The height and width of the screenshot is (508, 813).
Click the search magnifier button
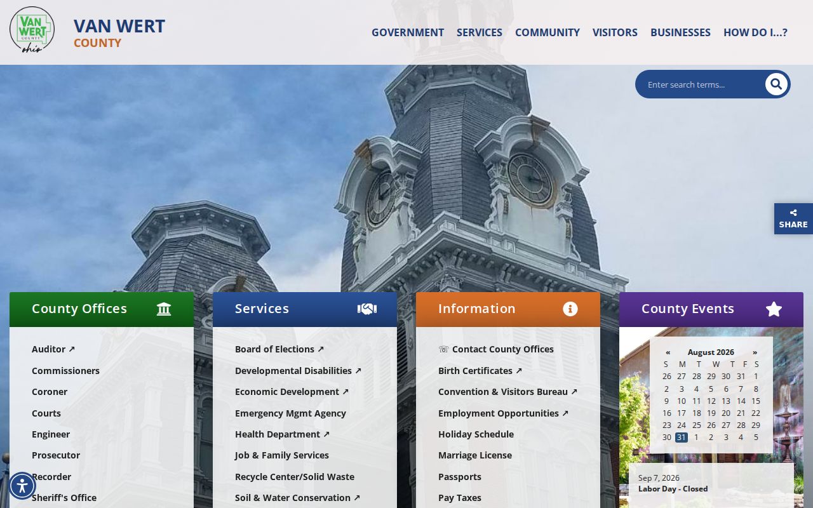(776, 84)
